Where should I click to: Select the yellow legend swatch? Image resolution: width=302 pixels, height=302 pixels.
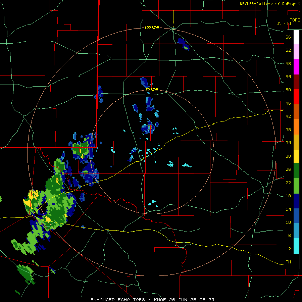[x=296, y=156]
